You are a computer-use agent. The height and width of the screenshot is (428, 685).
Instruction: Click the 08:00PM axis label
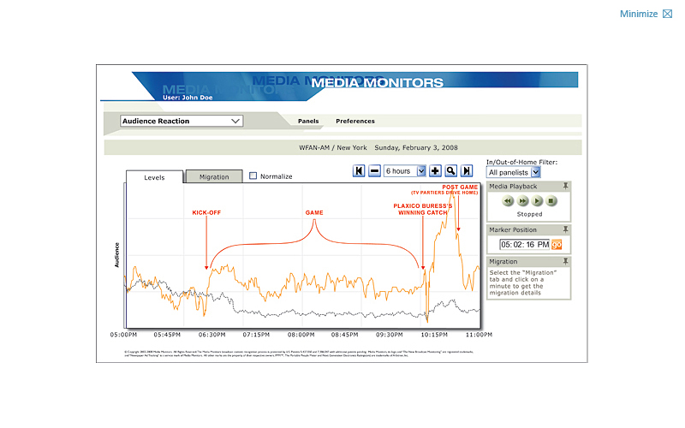coord(301,335)
